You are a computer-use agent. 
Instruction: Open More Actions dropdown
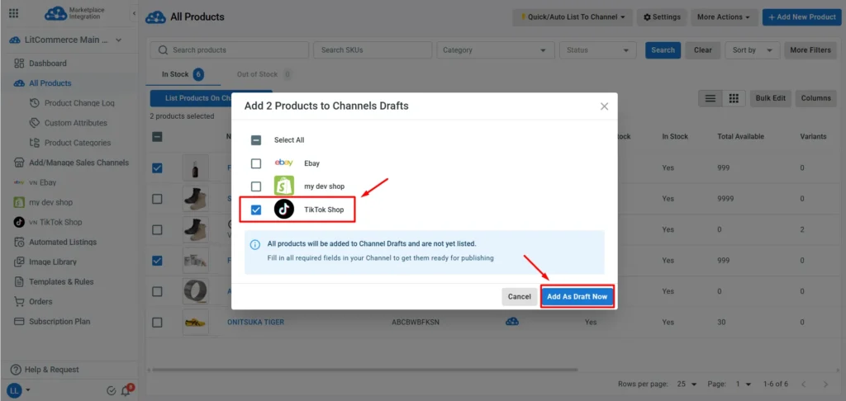coord(724,17)
